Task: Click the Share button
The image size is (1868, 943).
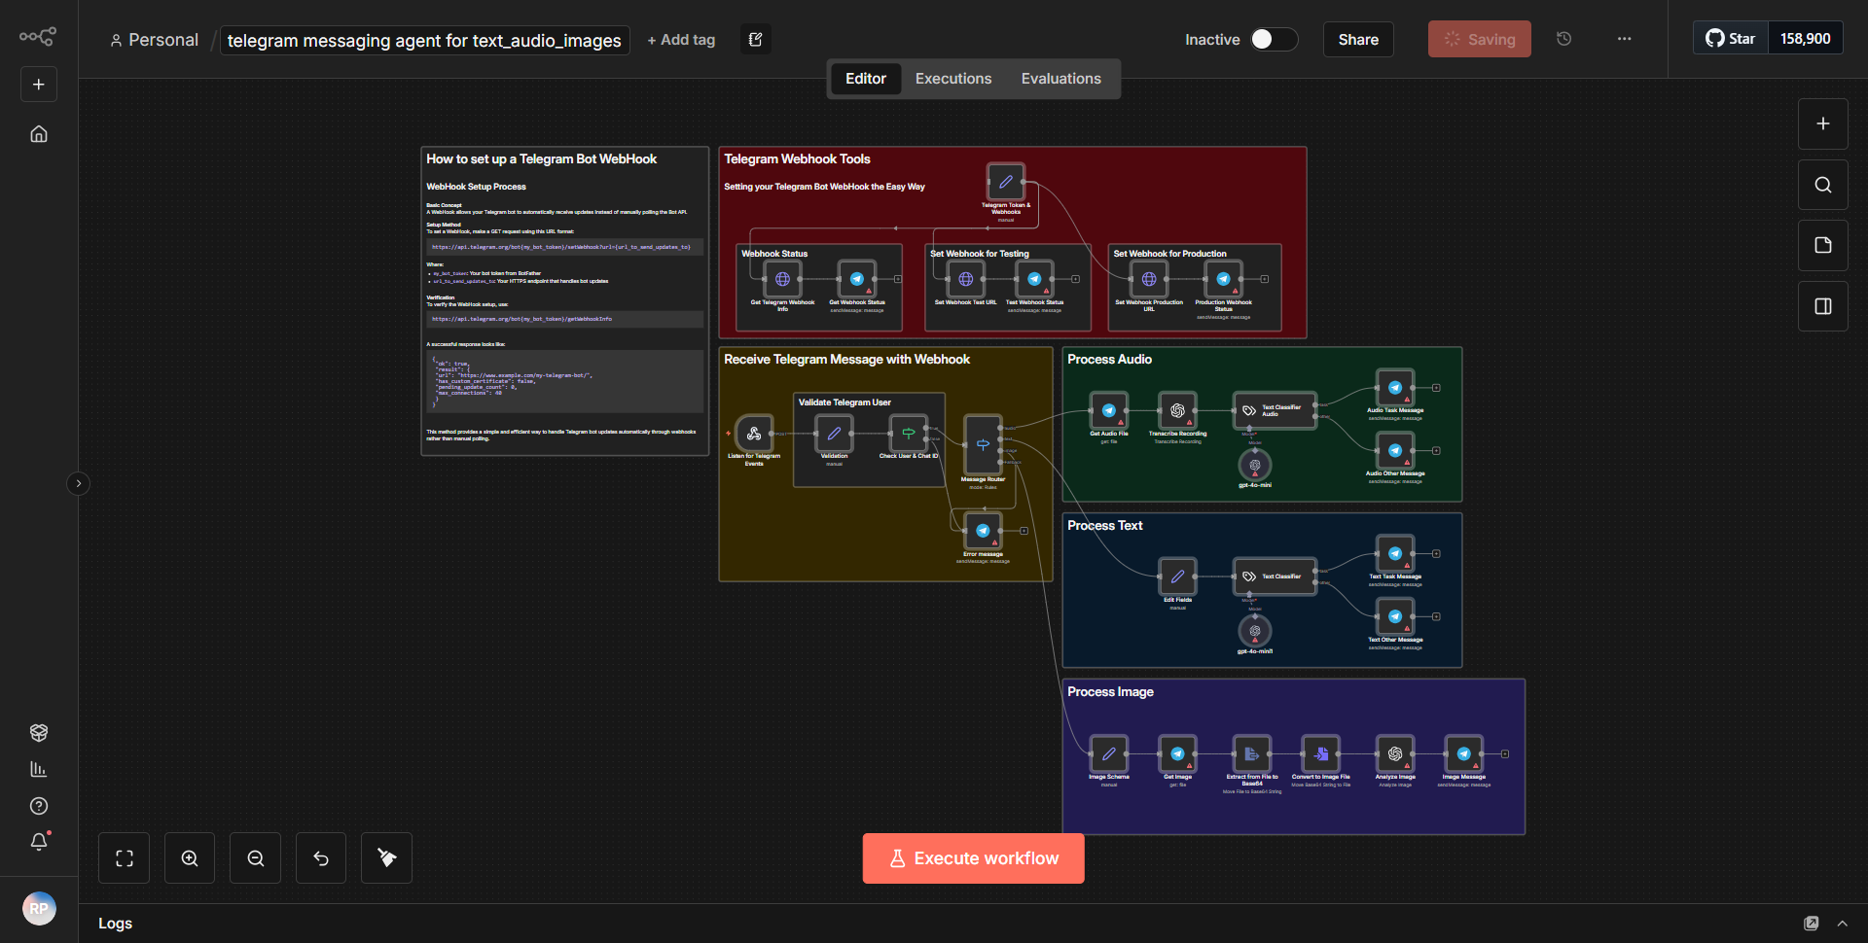Action: pos(1358,40)
